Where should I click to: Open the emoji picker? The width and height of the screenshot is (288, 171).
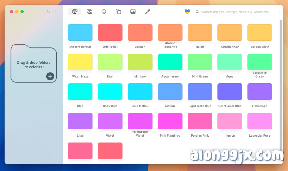click(x=104, y=11)
